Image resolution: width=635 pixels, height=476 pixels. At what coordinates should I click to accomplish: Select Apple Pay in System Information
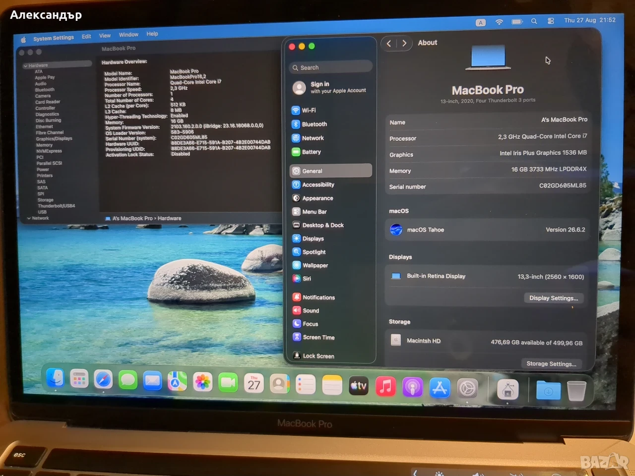45,77
